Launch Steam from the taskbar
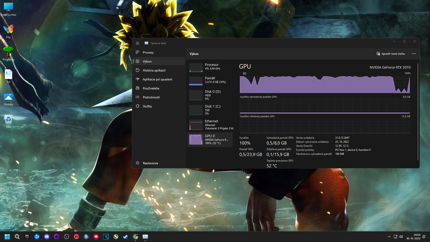Screen dimensions: 430x242 [125, 237]
